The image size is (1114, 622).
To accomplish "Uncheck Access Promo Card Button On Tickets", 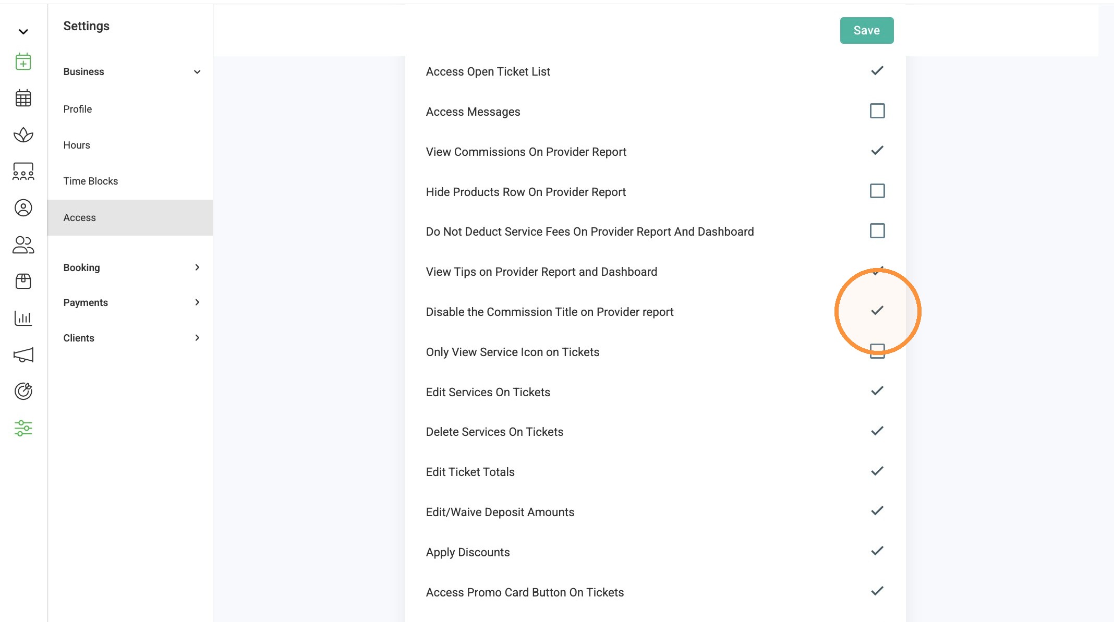I will (877, 591).
